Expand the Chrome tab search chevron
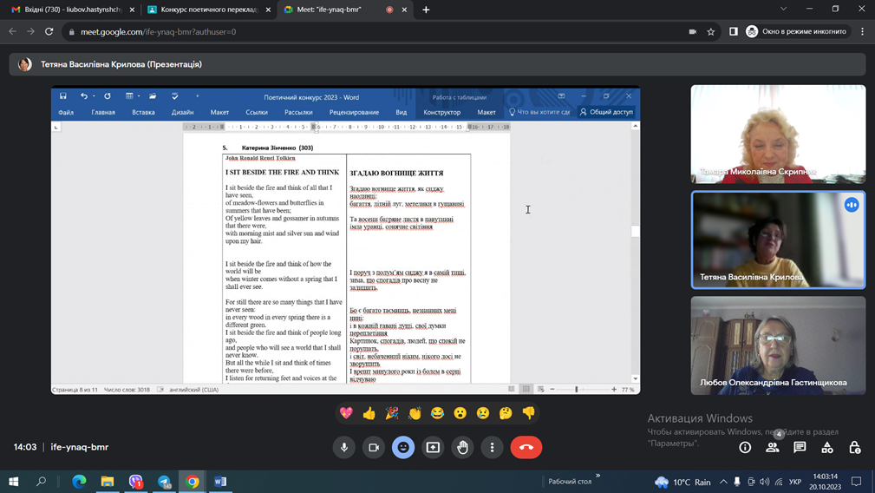This screenshot has width=875, height=493. click(x=783, y=10)
